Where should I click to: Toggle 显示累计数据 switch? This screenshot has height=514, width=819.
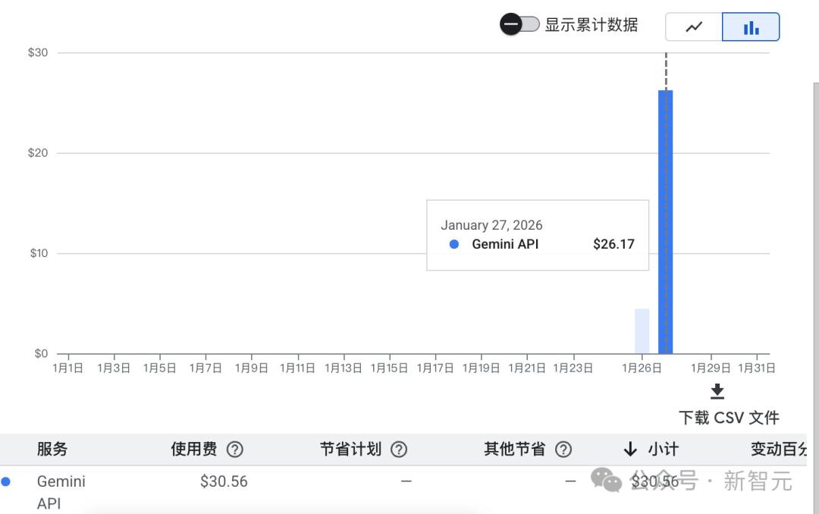tap(519, 24)
